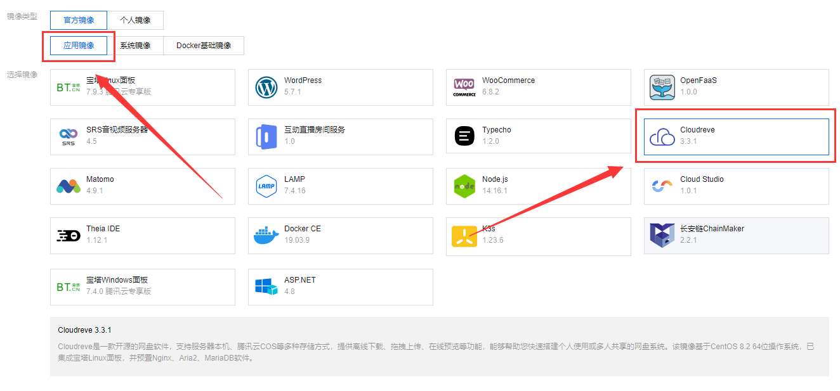Select the WordPress 5.7.1 image label
This screenshot has height=391, width=840.
(303, 86)
